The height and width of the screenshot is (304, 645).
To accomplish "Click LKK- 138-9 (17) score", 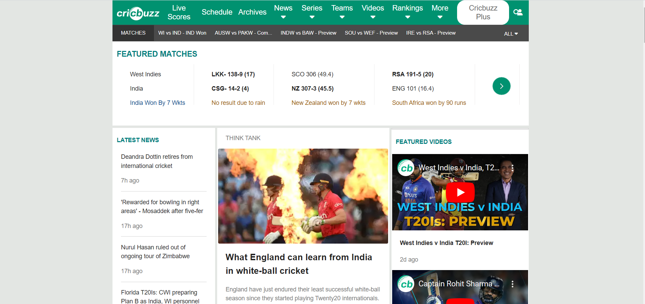I will [x=233, y=74].
